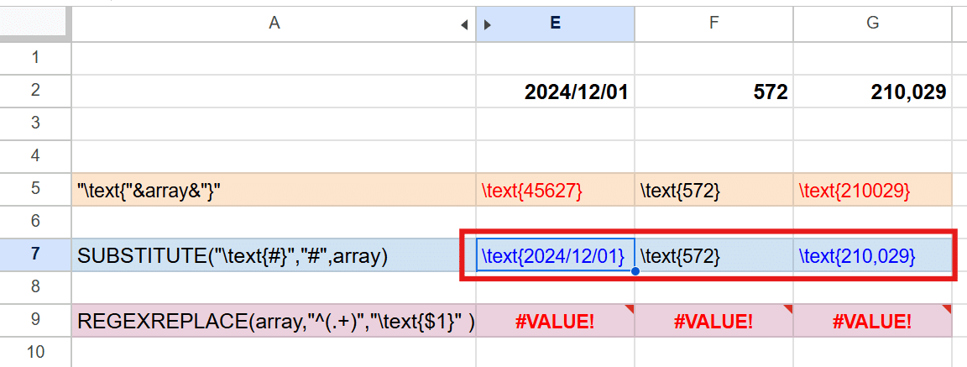Click cell containing 210,029
Viewport: 967px width, 367px height.
click(x=872, y=92)
